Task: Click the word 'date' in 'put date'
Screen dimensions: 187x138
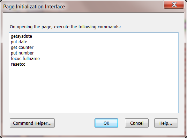Action: 23,42
